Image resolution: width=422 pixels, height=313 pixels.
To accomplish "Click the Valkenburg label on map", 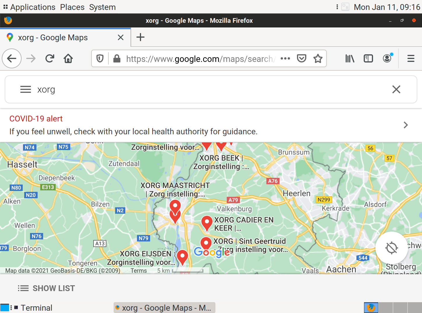I will click(x=234, y=209).
